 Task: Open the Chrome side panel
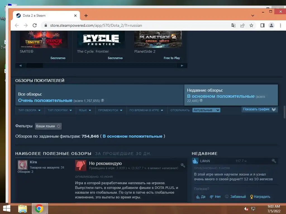(x=263, y=25)
